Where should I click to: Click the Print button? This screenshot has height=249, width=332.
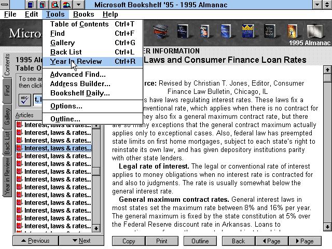click(x=162, y=241)
